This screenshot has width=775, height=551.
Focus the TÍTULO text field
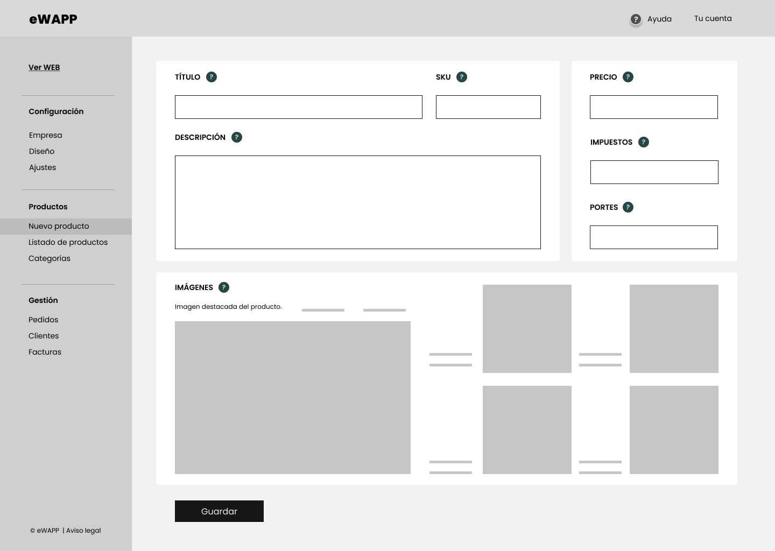(x=298, y=107)
